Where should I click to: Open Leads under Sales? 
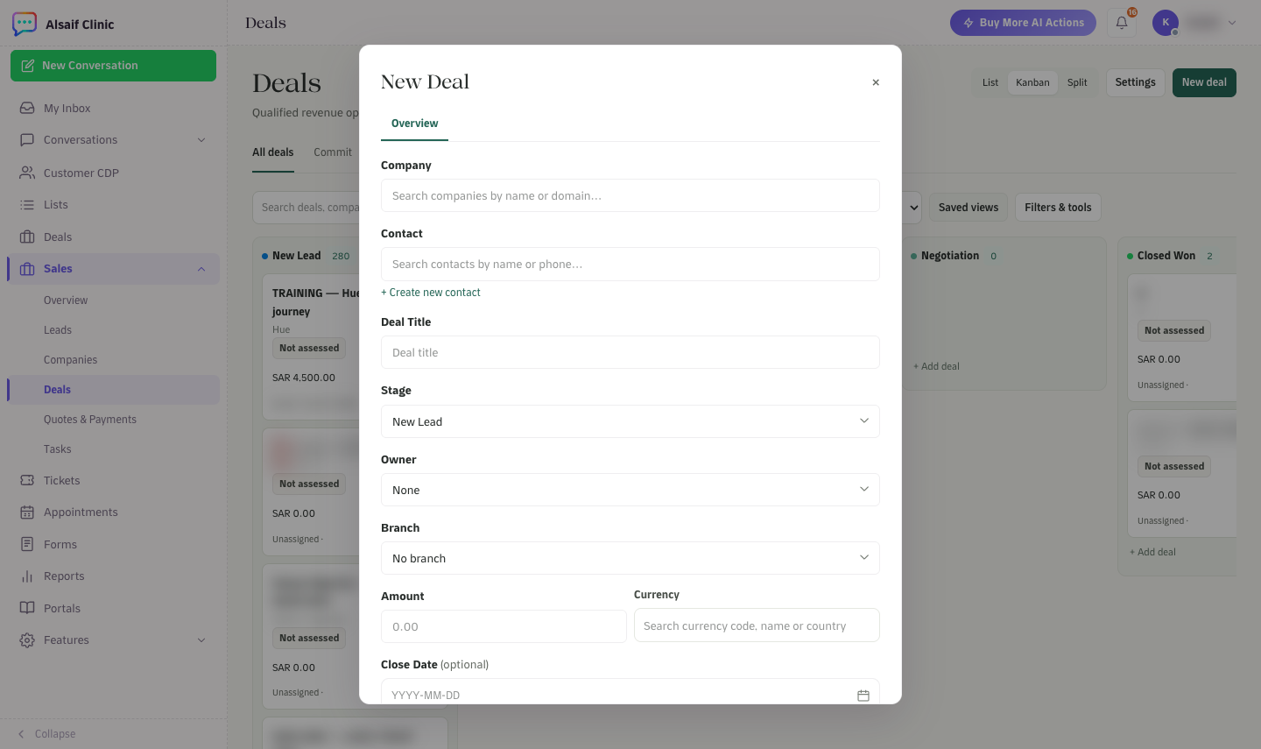pos(58,330)
